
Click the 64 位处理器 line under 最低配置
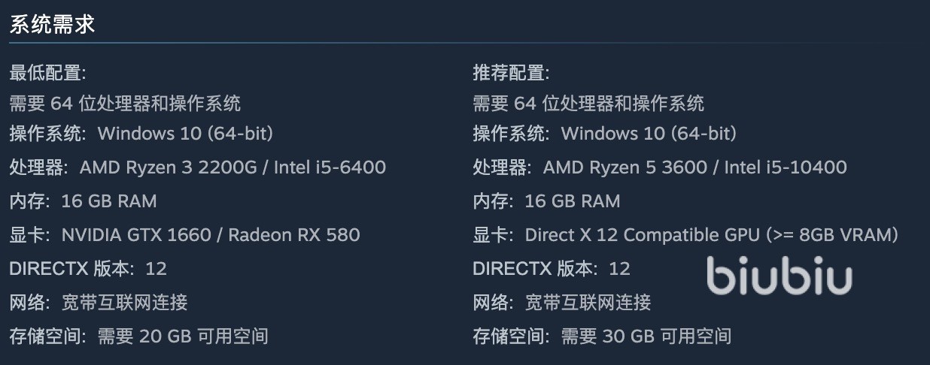tap(125, 103)
